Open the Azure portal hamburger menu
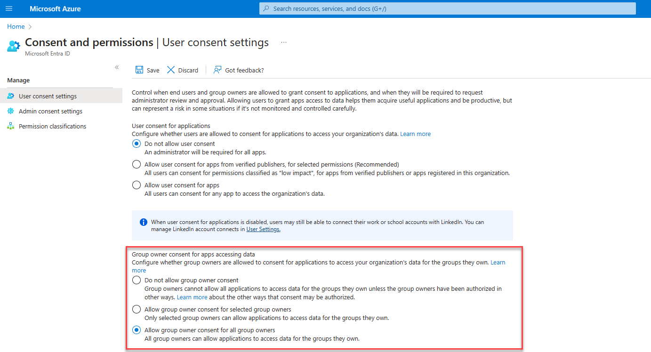Viewport: 651px width, 352px height. [9, 9]
